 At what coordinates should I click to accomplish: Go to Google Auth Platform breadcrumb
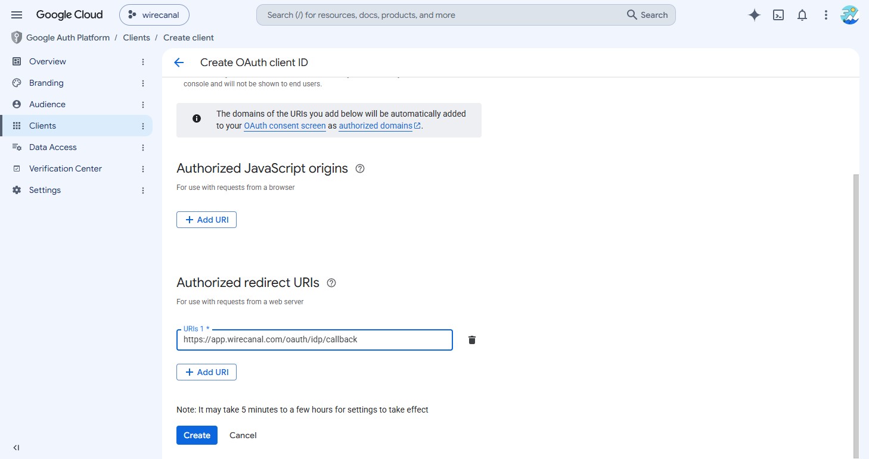click(68, 38)
